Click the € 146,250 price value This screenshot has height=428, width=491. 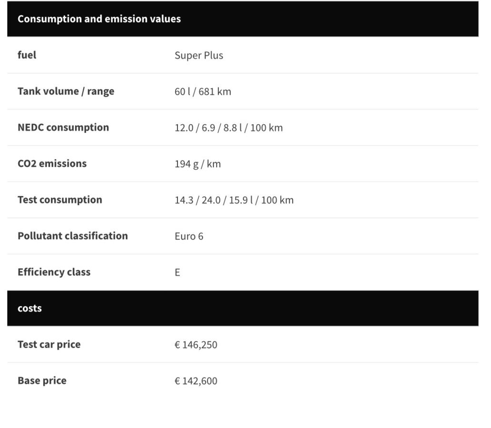[x=196, y=344]
